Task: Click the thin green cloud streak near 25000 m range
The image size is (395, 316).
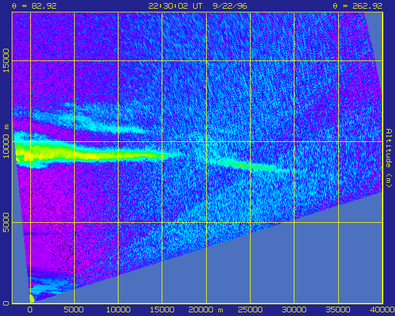Action: pos(249,165)
